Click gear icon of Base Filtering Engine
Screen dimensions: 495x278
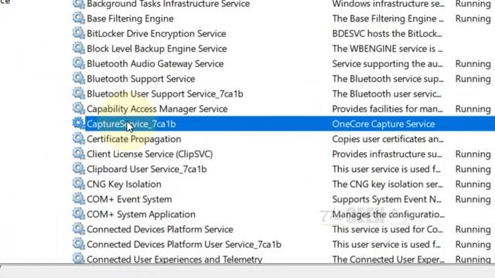click(x=79, y=19)
